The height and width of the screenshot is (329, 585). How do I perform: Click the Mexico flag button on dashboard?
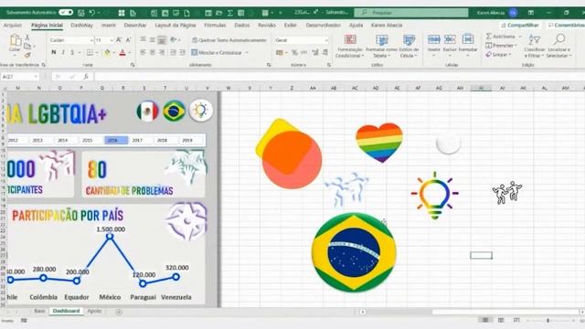point(148,111)
